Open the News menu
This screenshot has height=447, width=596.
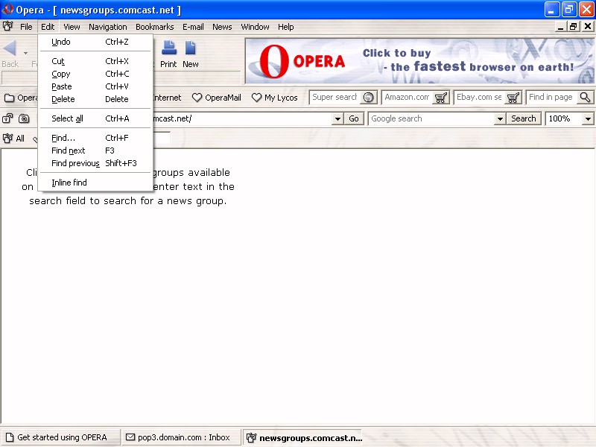pyautogui.click(x=222, y=27)
